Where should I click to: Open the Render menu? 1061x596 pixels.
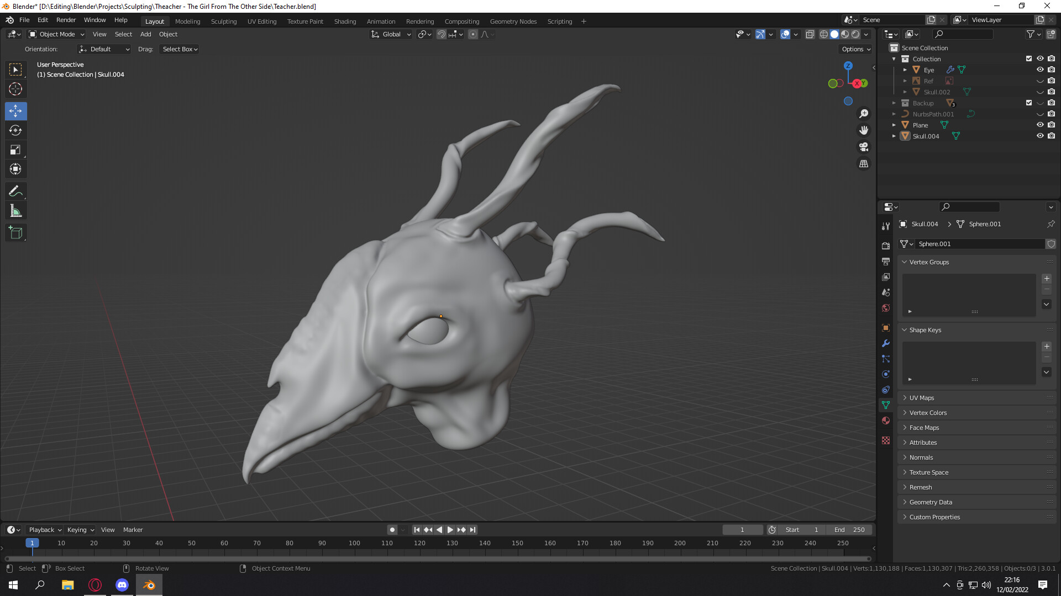[x=66, y=20]
